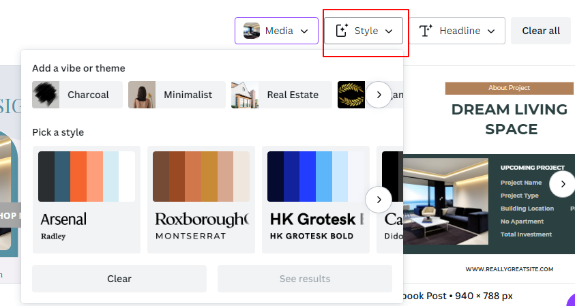Go to next template page arrow

coord(563,184)
